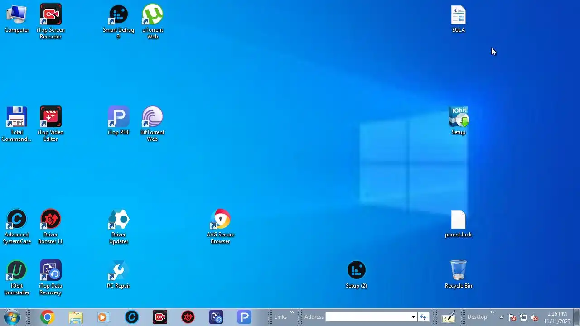Select the EULA document on desktop
Viewport: 580px width, 326px height.
(458, 19)
